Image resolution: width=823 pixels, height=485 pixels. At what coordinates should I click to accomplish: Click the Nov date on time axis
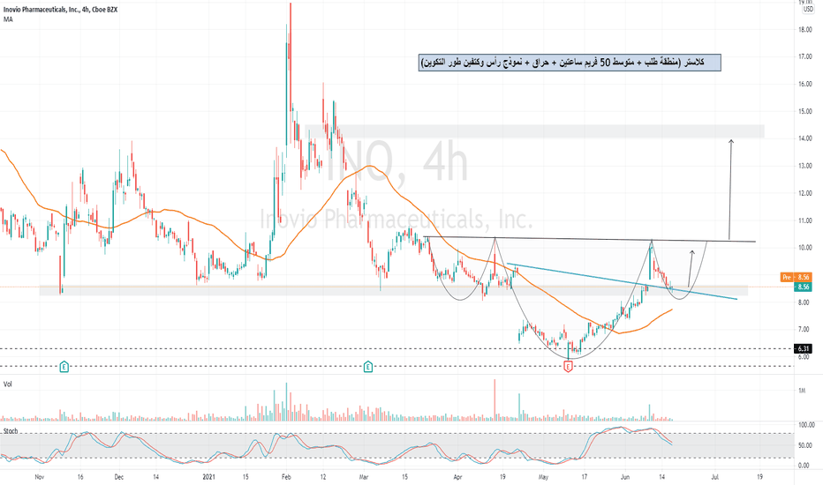click(x=39, y=477)
